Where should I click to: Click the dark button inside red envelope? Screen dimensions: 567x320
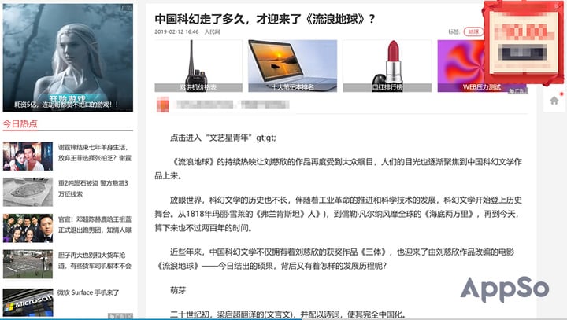coord(522,53)
